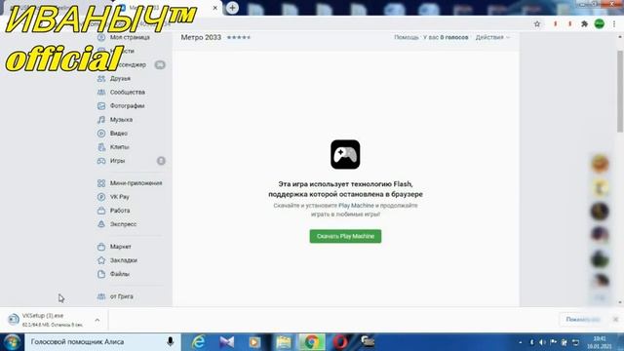Expand the Действия dropdown

[492, 37]
